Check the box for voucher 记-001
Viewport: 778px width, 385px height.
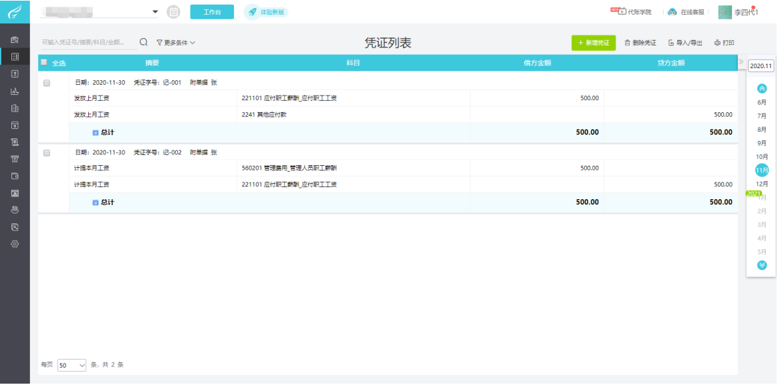click(47, 83)
